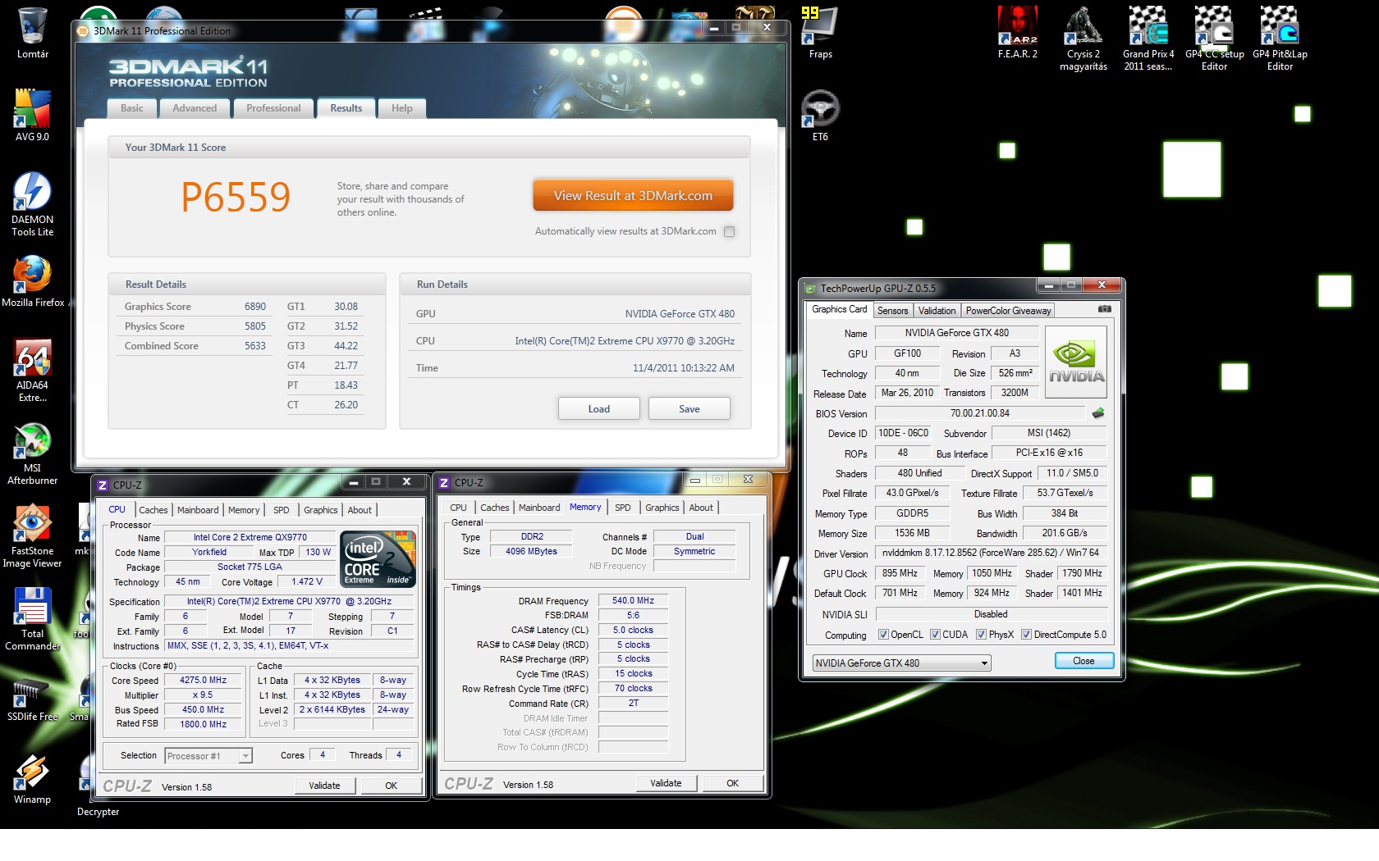Toggle the DirectCompute 5.0 checkbox
Screen dimensions: 1379x861
1026,635
